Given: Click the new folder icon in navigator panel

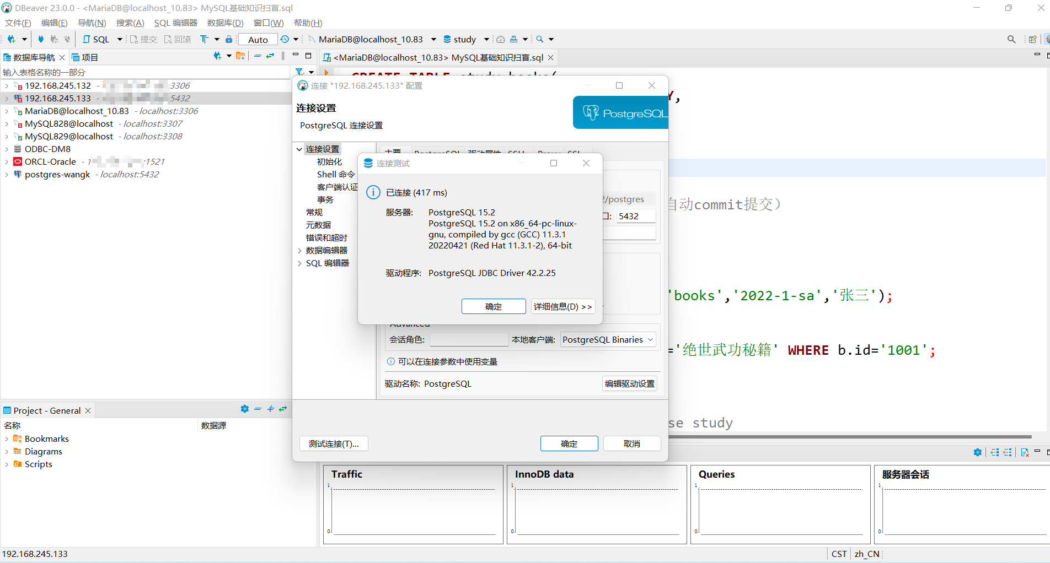Looking at the screenshot, I should [240, 56].
